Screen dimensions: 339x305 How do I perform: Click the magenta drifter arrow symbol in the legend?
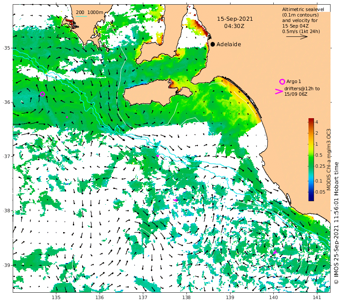[x=279, y=91]
